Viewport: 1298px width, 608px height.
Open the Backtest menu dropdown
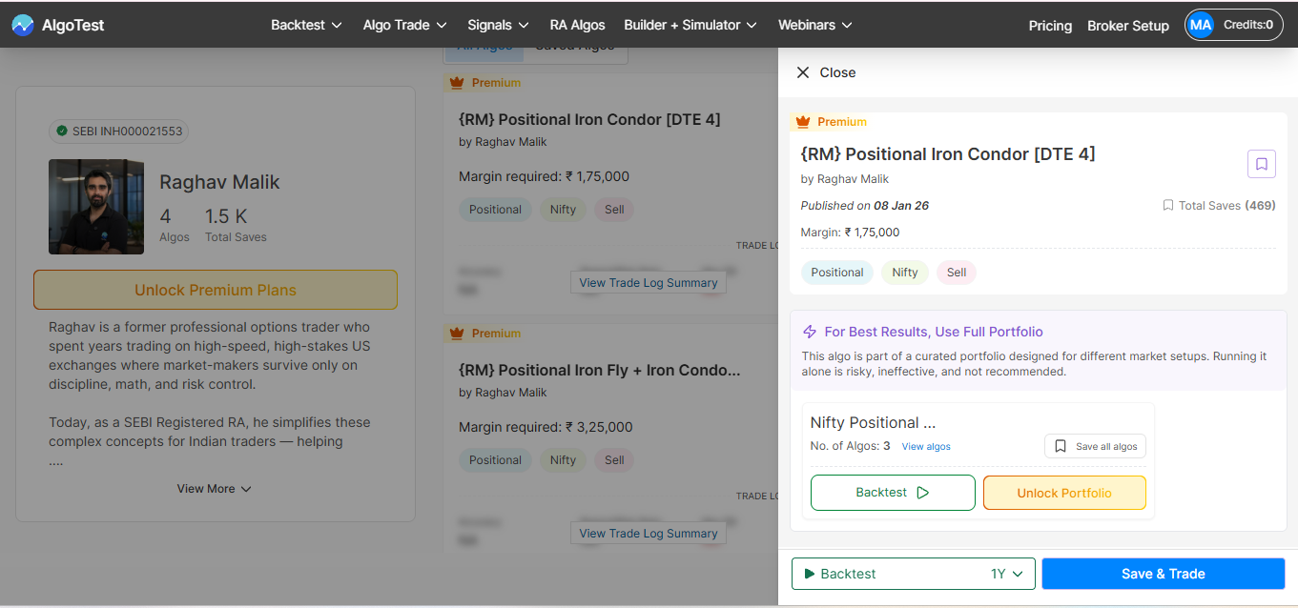(x=306, y=25)
